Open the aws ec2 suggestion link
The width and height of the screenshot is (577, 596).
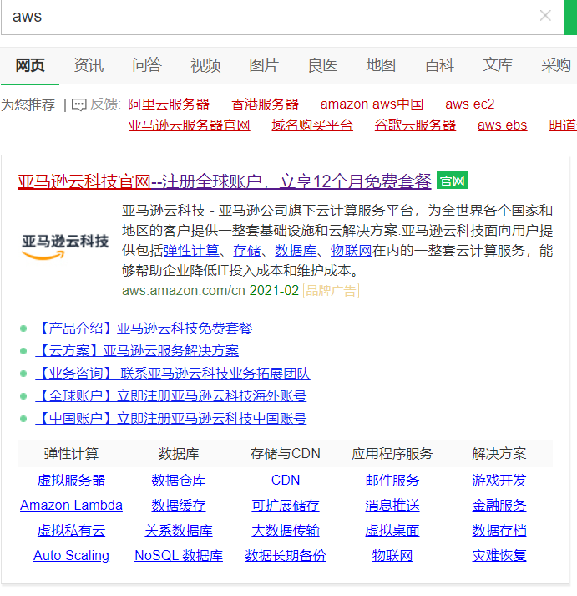(x=470, y=104)
